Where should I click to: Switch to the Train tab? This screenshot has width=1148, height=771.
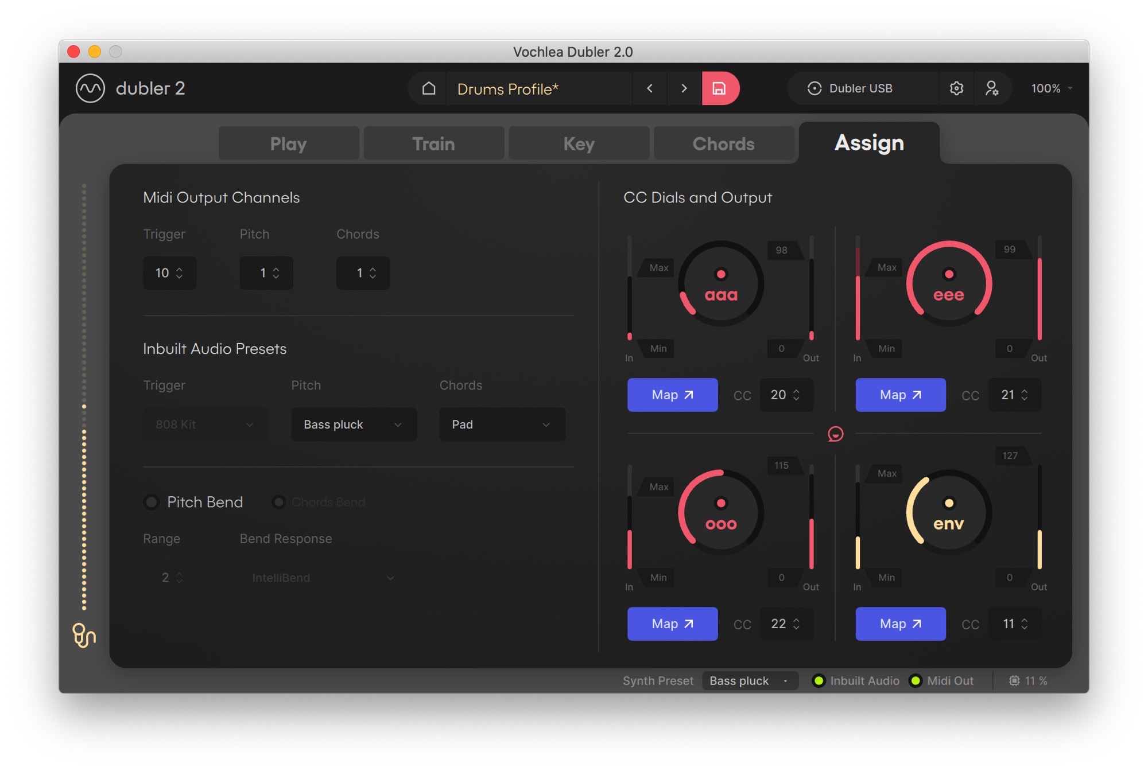click(433, 143)
